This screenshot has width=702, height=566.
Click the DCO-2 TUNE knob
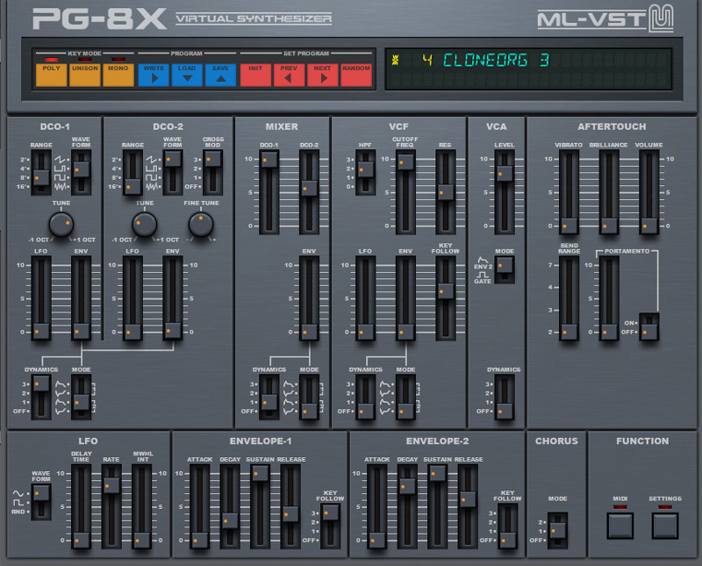(x=145, y=225)
